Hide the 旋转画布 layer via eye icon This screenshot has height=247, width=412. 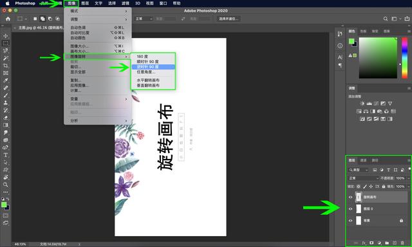tap(350, 197)
